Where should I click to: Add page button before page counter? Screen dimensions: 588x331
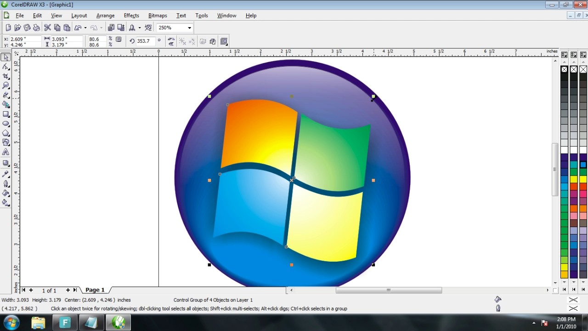coord(31,290)
